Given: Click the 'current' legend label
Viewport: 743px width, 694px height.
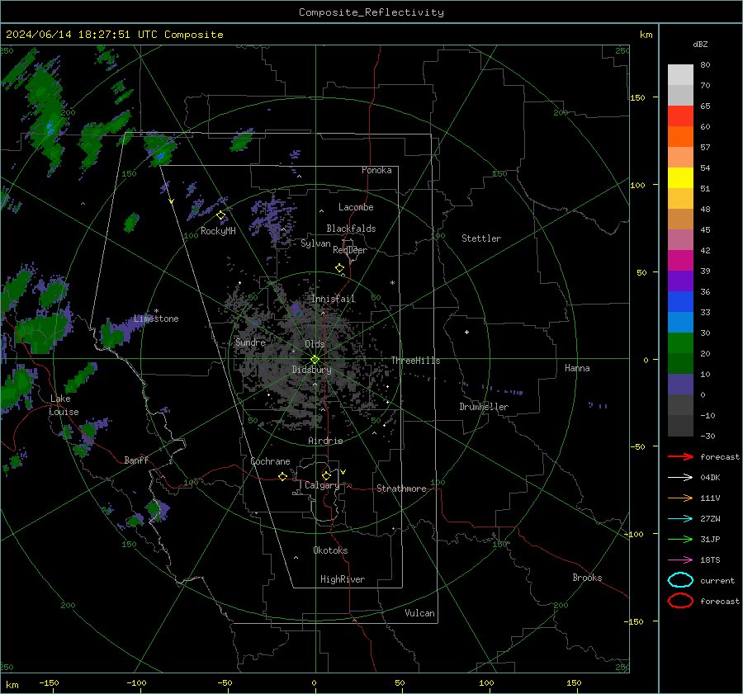Looking at the screenshot, I should tap(717, 580).
